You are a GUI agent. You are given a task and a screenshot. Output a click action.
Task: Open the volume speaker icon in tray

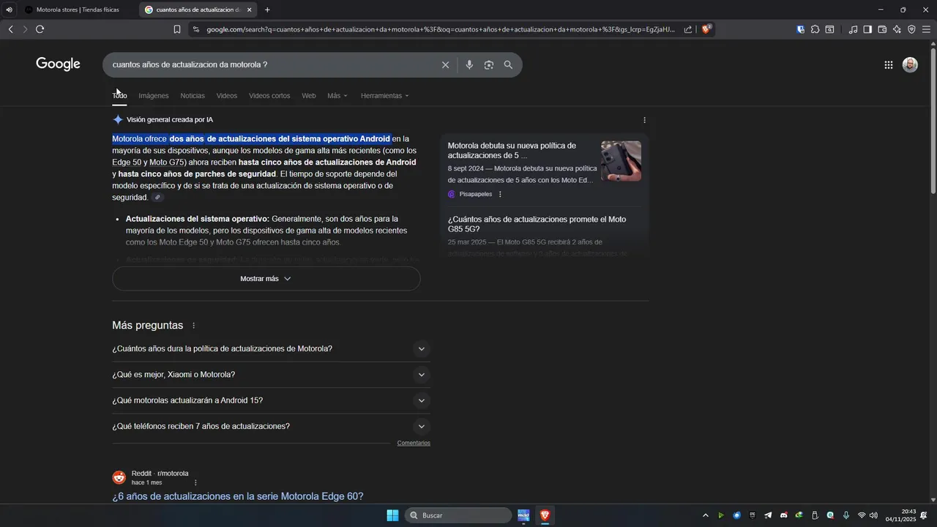tap(873, 515)
